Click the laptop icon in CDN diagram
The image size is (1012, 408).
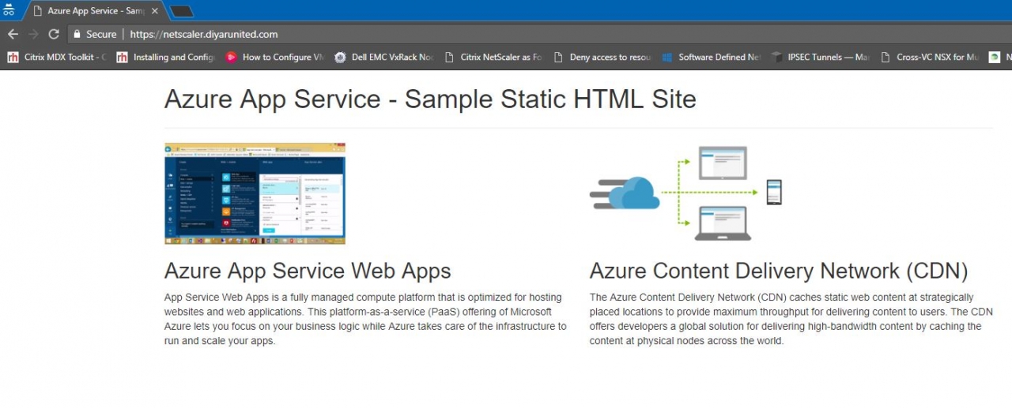[x=723, y=223]
